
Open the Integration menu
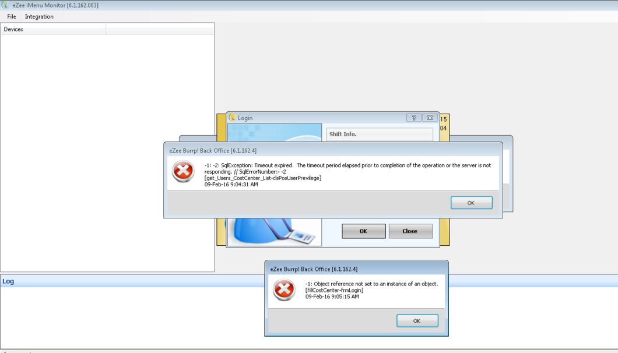[39, 16]
